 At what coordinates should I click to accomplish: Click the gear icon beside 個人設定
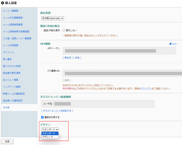click(x=3, y=3)
